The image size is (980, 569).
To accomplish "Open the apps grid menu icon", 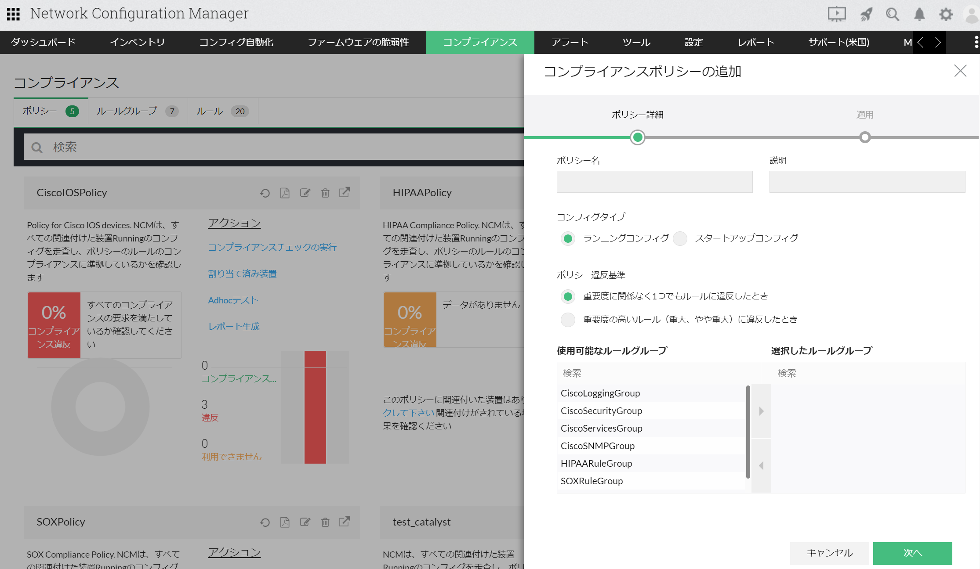I will pos(13,14).
